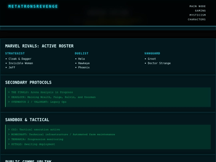The height and width of the screenshot is (162, 216).
Task: Click the Phoenix list entry
Action: coord(84,68)
